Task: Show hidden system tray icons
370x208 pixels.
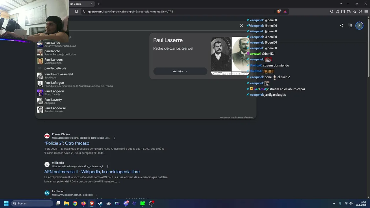Action: pos(334,203)
